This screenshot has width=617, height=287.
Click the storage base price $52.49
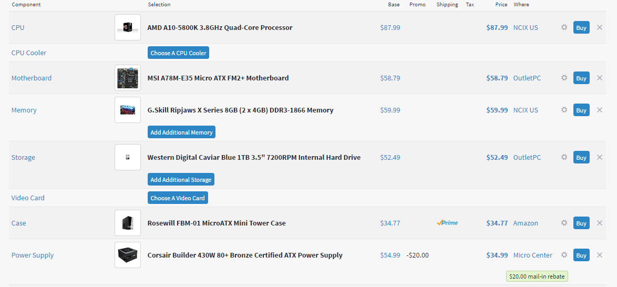(x=390, y=157)
